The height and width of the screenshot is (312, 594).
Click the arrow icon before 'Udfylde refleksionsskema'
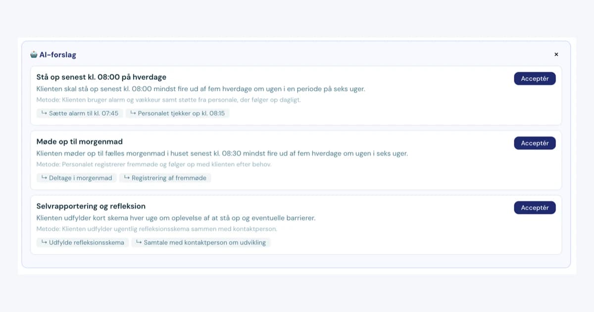tap(44, 242)
